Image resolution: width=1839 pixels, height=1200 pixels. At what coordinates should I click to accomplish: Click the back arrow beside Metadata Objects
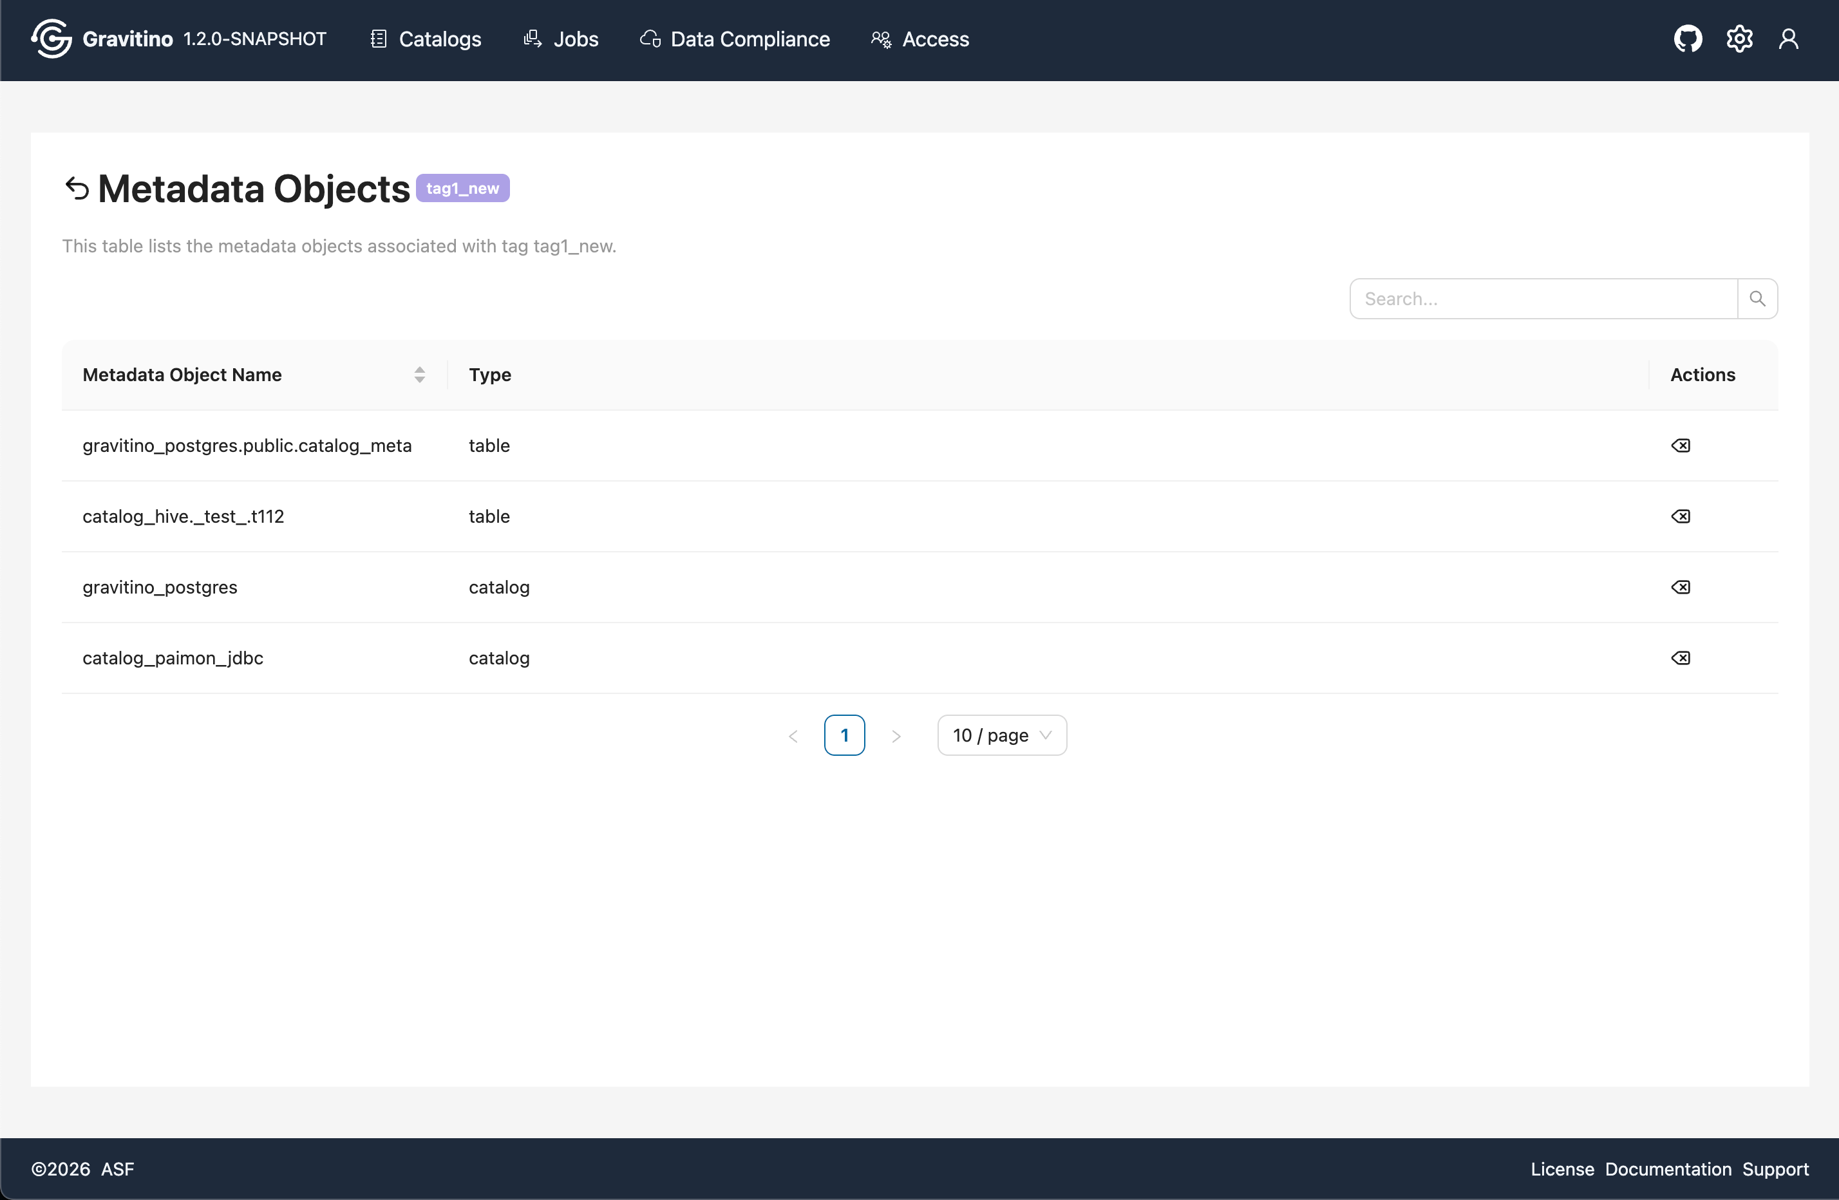click(x=77, y=188)
